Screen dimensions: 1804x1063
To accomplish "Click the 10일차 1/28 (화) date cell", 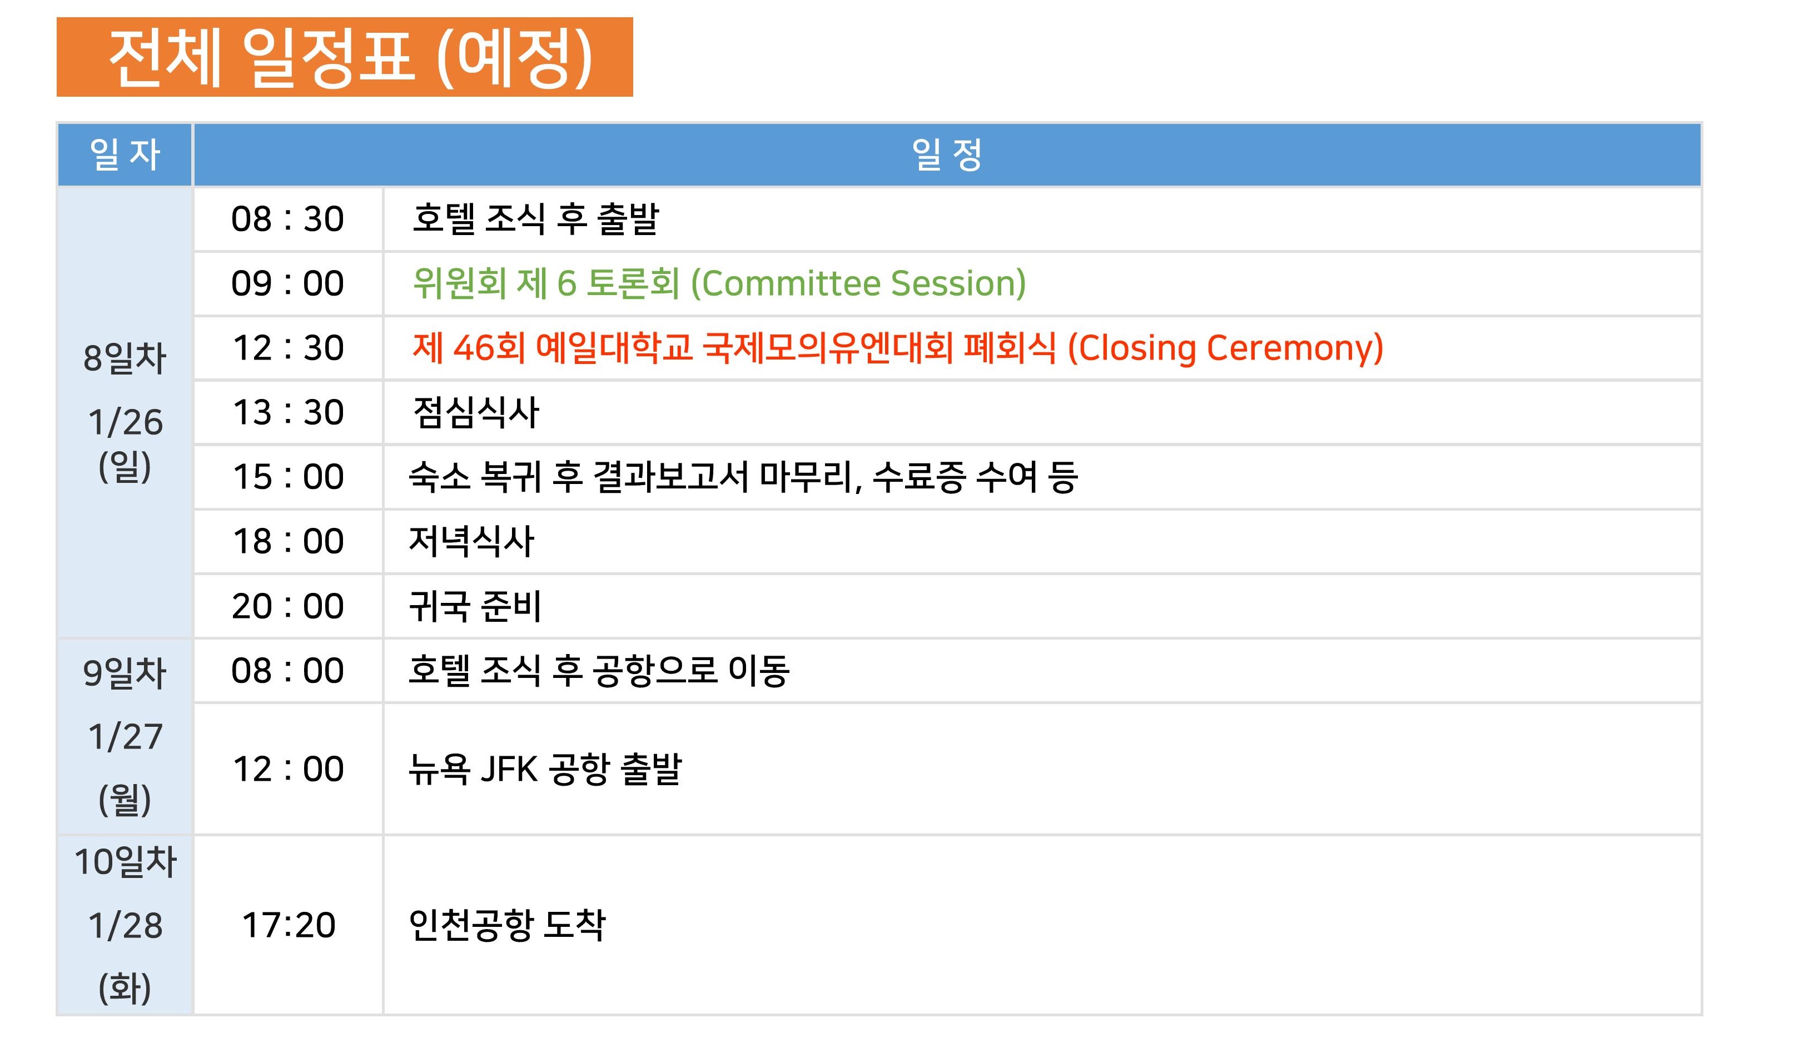I will (125, 925).
